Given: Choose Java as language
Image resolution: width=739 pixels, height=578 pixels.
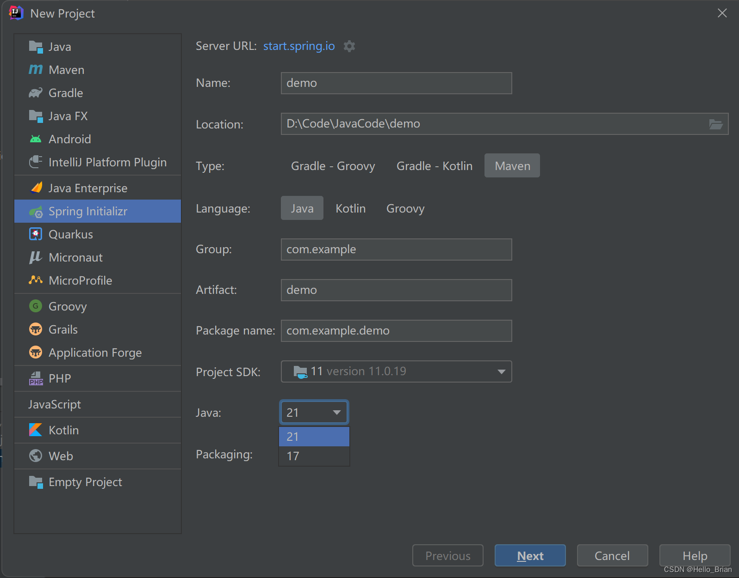Looking at the screenshot, I should click(x=302, y=208).
